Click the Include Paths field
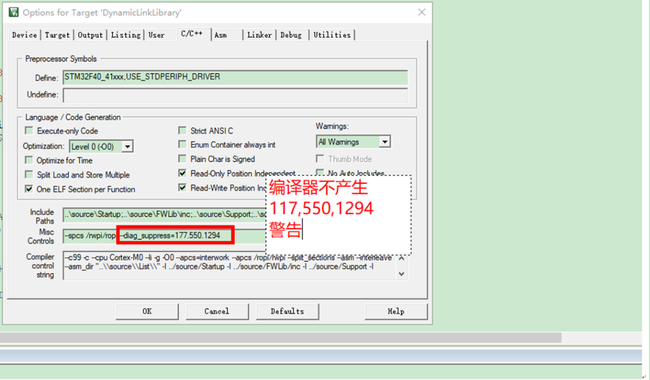 [164, 215]
